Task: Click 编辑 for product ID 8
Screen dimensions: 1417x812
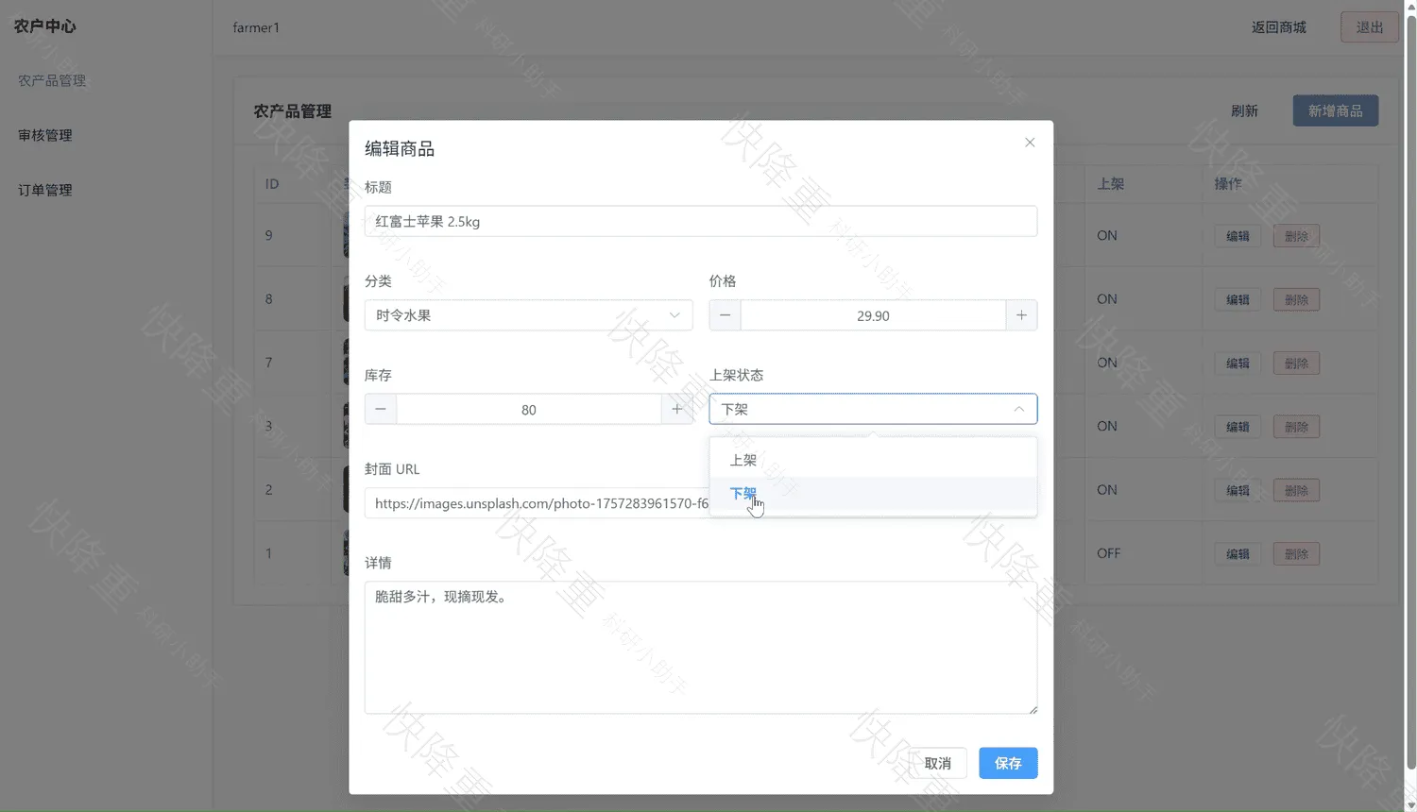Action: 1238,299
